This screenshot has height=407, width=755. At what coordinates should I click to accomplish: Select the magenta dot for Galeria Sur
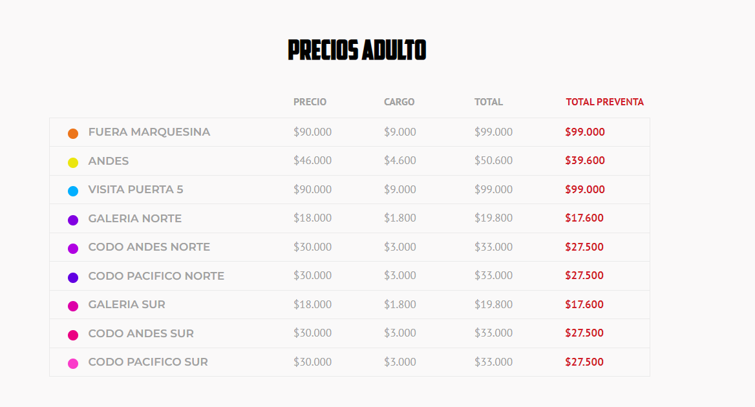[73, 306]
